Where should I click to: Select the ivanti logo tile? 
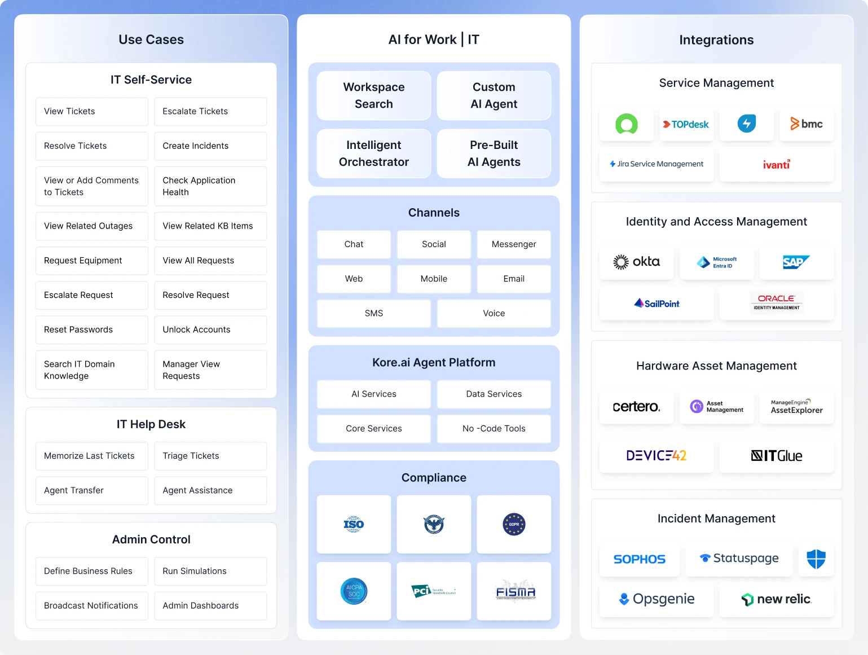[777, 164]
